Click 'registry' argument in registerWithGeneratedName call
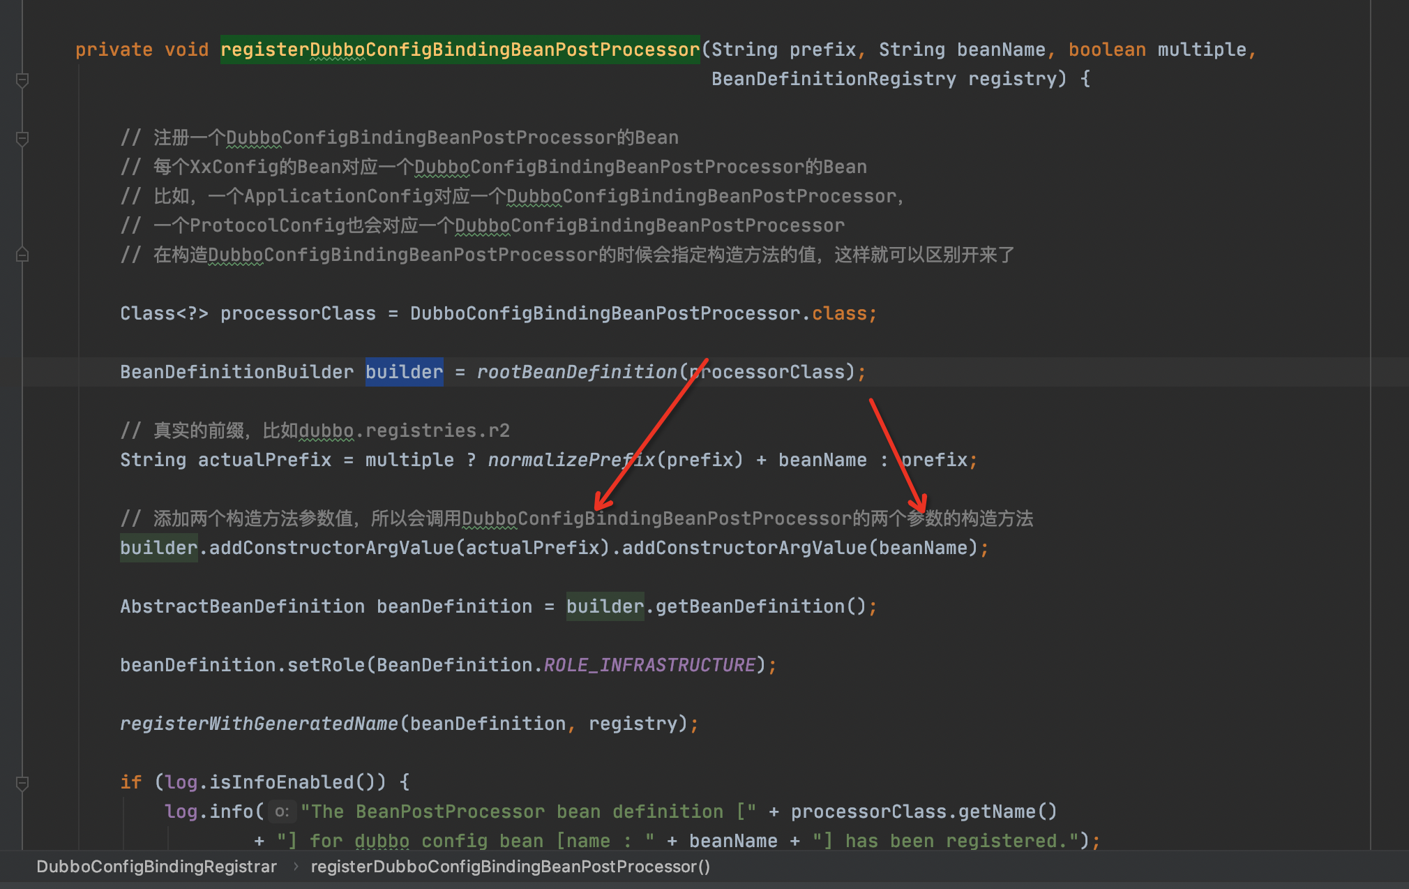Image resolution: width=1409 pixels, height=889 pixels. click(633, 724)
